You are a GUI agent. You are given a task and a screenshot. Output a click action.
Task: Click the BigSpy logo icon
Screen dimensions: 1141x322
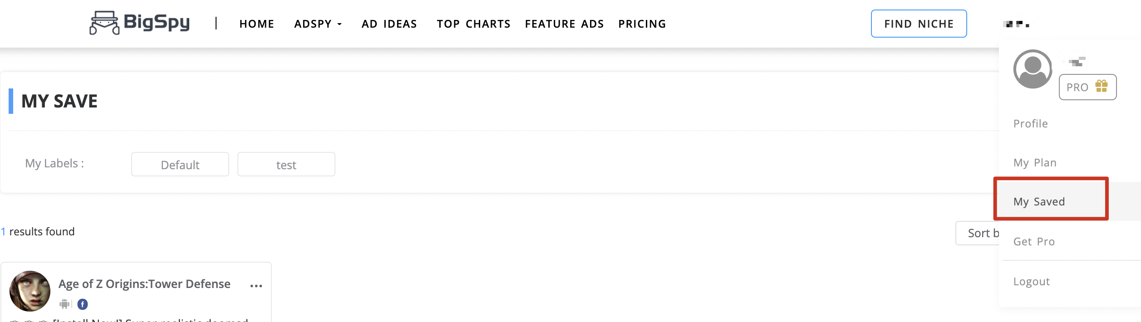pyautogui.click(x=104, y=23)
